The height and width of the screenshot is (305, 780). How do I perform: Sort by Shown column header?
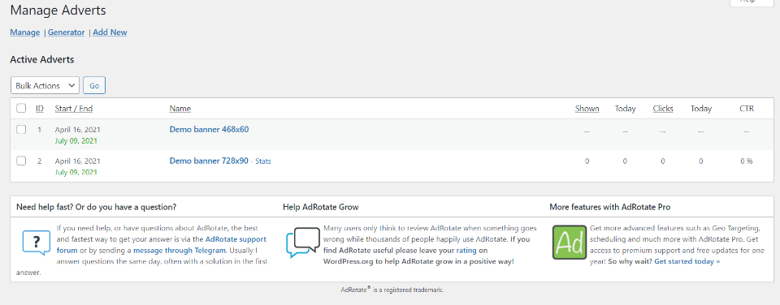[x=587, y=108]
